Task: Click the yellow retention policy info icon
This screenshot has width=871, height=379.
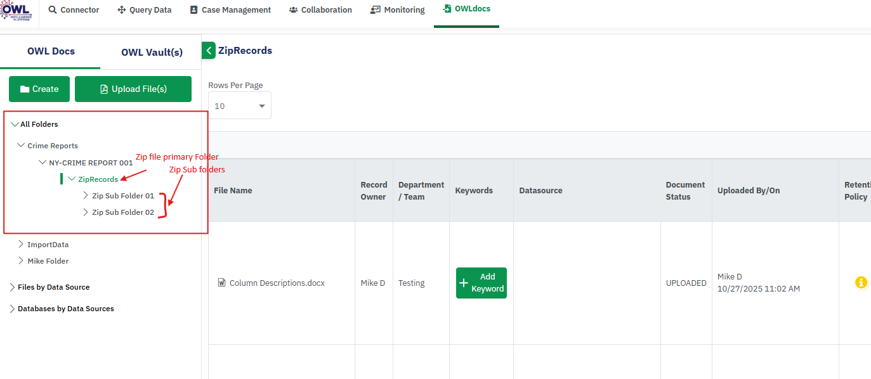Action: click(861, 283)
